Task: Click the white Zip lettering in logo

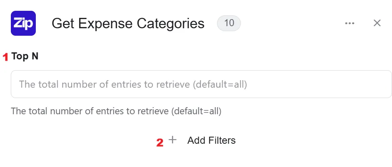Action: (x=23, y=24)
